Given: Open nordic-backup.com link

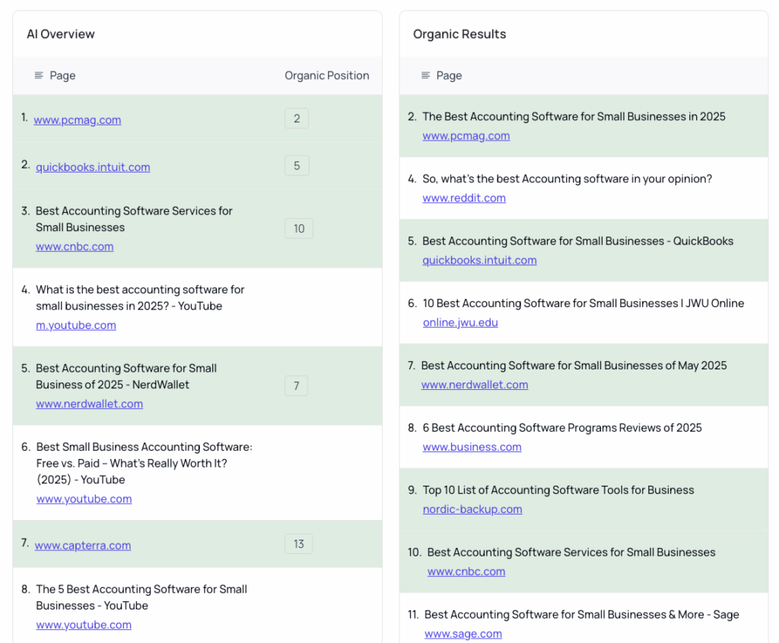Looking at the screenshot, I should [472, 509].
